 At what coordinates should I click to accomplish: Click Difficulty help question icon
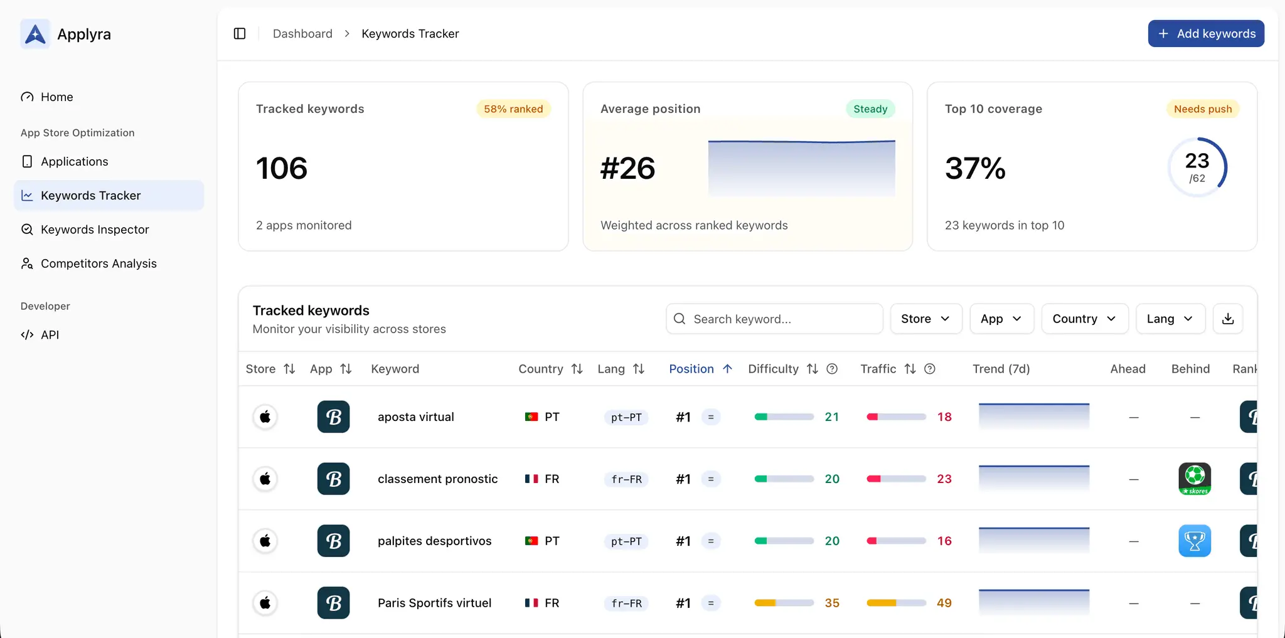[x=832, y=370]
